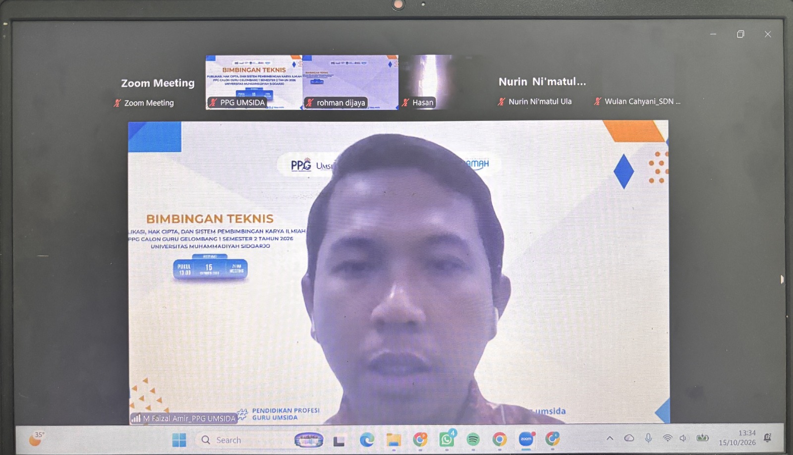Switch to the Zoom taskbar icon
The width and height of the screenshot is (793, 455).
tap(526, 439)
